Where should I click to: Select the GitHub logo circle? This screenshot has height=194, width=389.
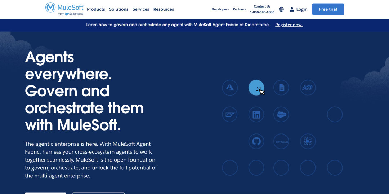(256, 141)
